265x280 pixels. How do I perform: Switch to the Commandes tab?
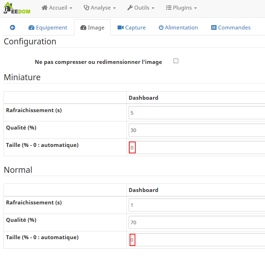(x=231, y=28)
